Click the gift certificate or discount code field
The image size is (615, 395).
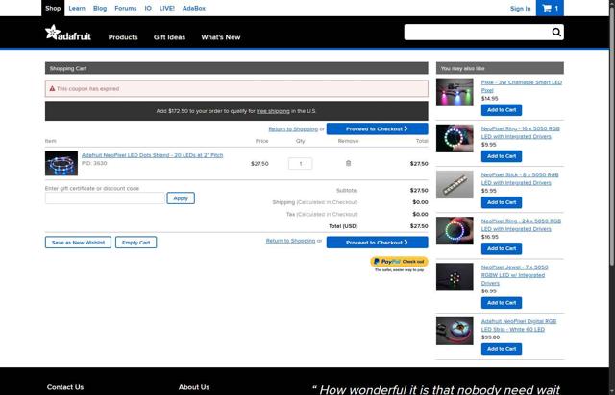tap(105, 198)
